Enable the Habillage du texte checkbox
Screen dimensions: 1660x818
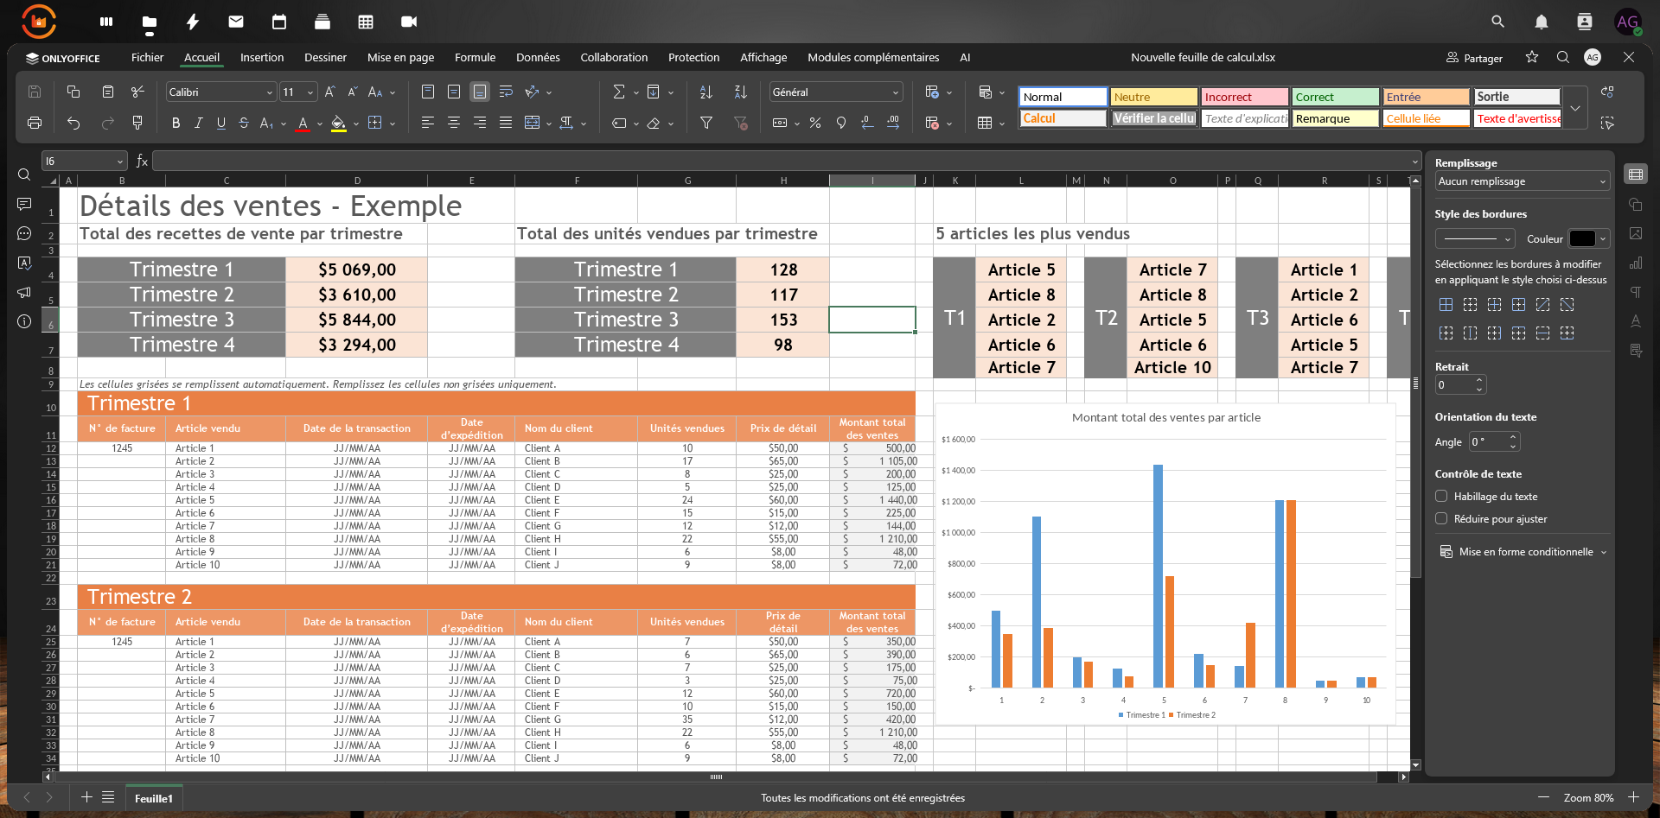point(1442,496)
